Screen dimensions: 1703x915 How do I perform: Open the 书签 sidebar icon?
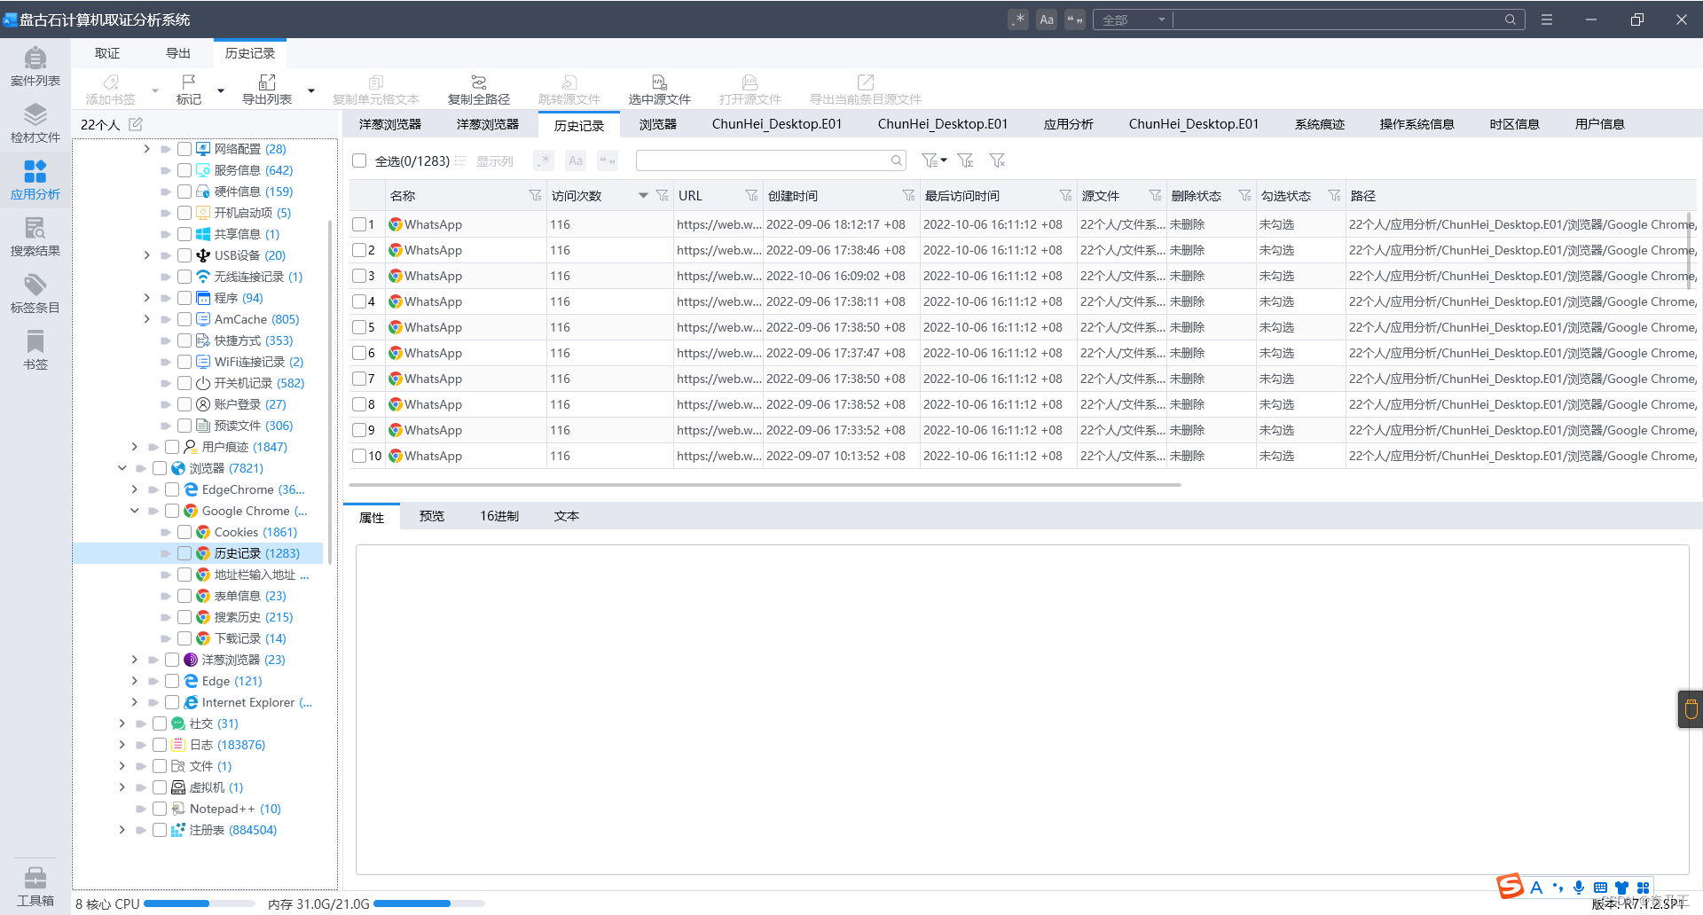pos(35,351)
